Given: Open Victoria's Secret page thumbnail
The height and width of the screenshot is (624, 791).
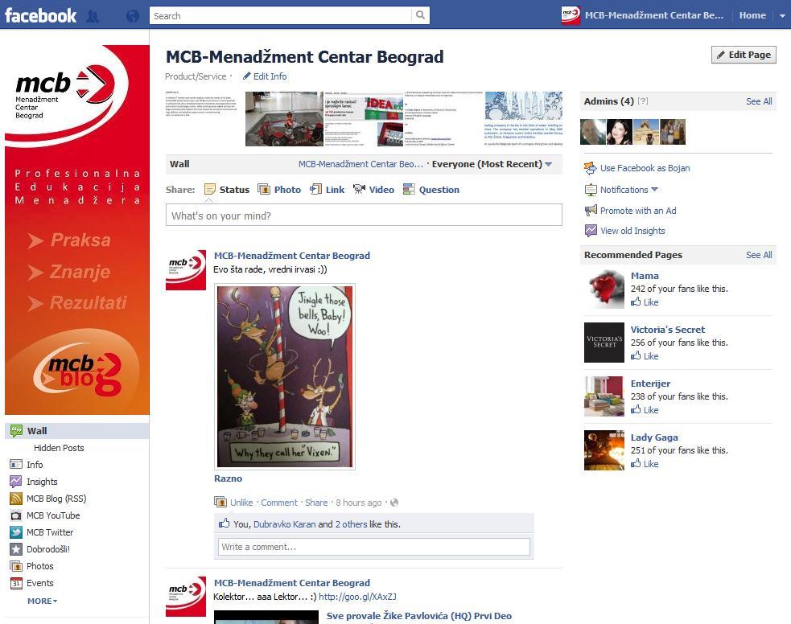Looking at the screenshot, I should pyautogui.click(x=604, y=343).
